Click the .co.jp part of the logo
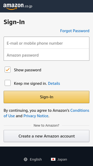93x166 pixels. [28, 6]
